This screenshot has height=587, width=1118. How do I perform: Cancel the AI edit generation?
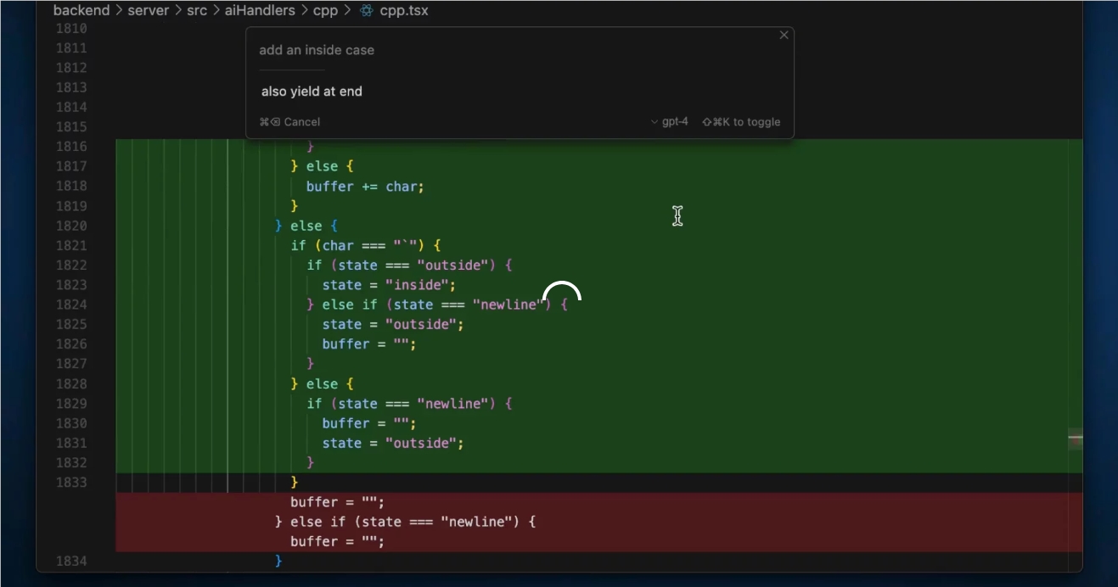(289, 122)
